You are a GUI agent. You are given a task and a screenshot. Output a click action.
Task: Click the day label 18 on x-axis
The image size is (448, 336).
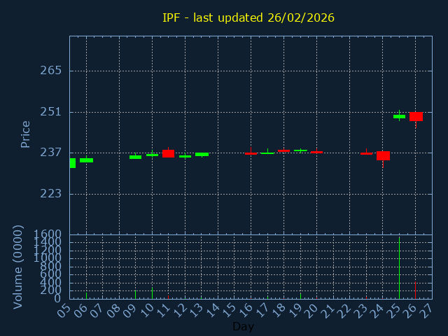coord(277,310)
